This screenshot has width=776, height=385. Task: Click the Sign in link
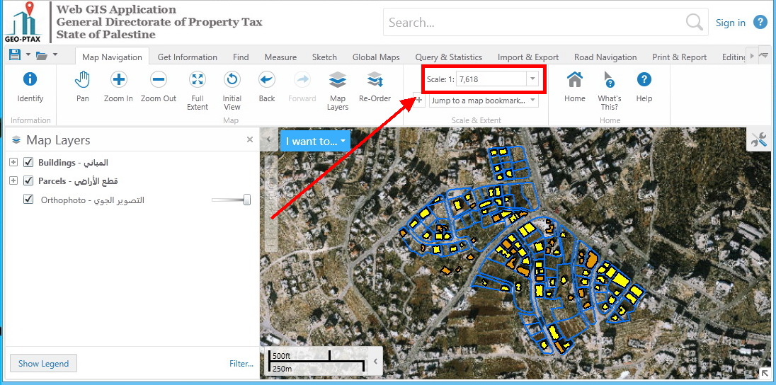tap(731, 22)
